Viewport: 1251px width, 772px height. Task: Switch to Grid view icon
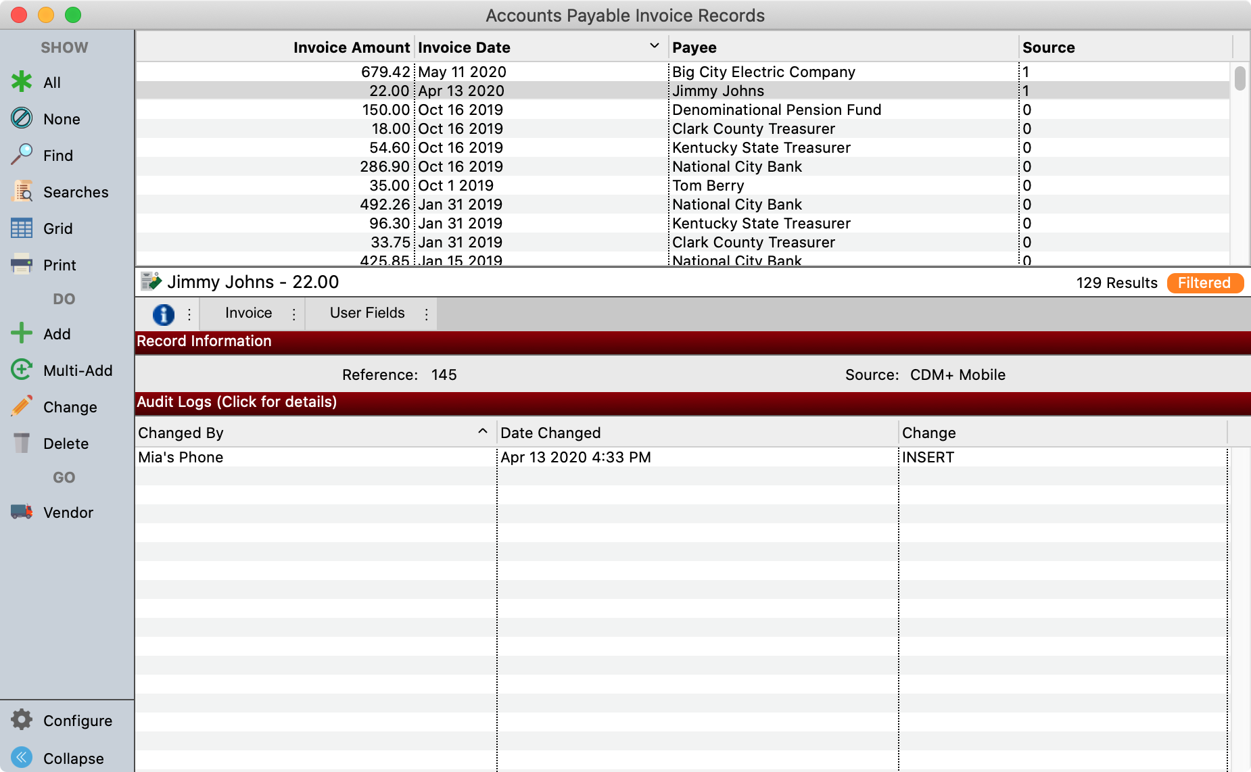(x=22, y=228)
